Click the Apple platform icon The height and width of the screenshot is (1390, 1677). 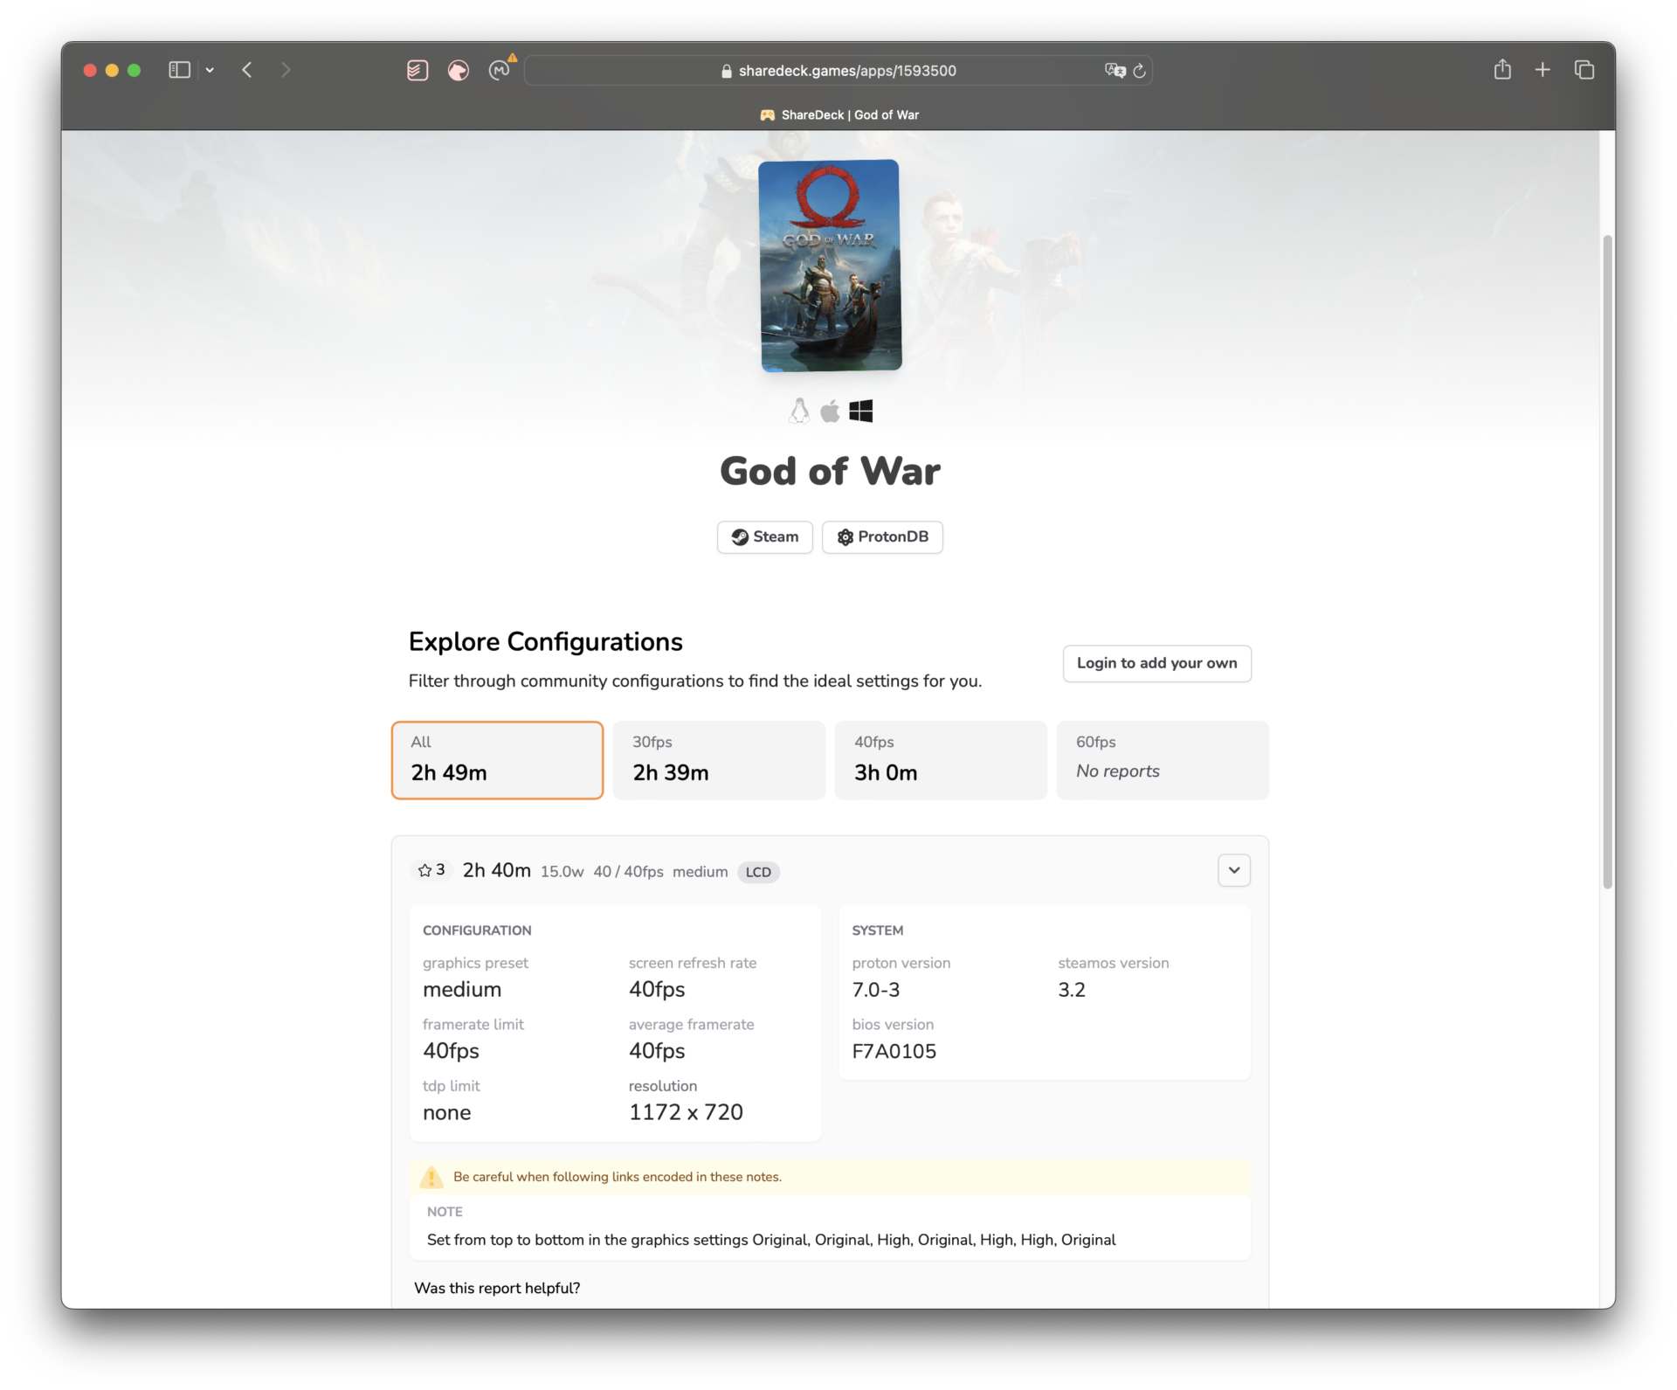pyautogui.click(x=831, y=411)
